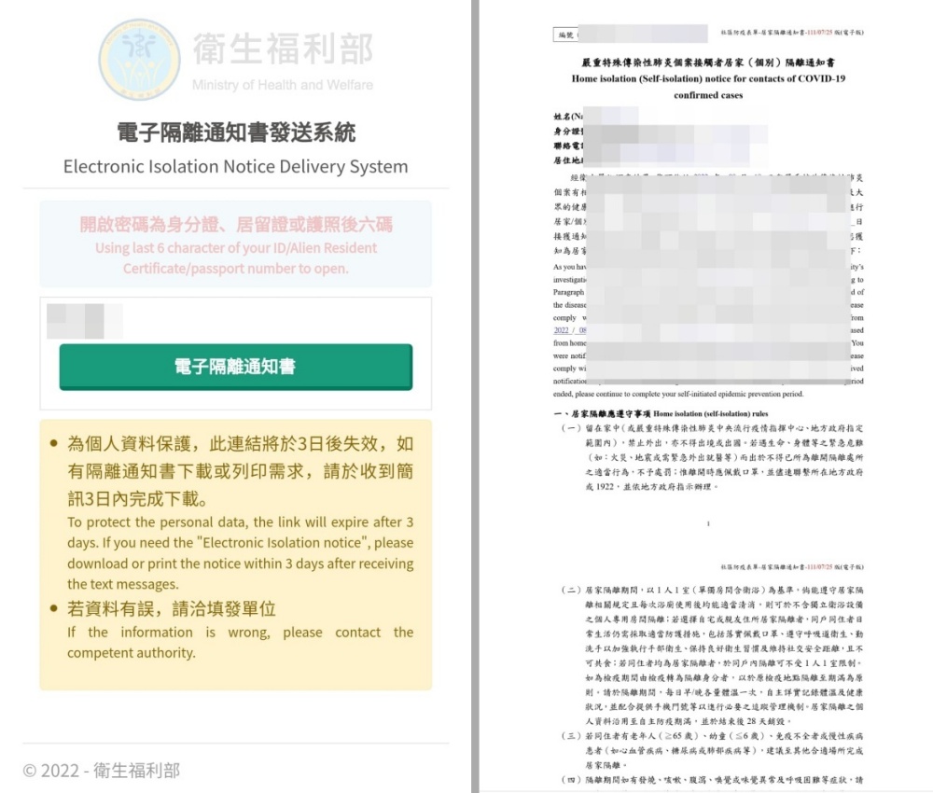Click the 若資料有誤,請洽填發單位 bullet line
Viewport: 933px width, 793px height.
pos(172,608)
